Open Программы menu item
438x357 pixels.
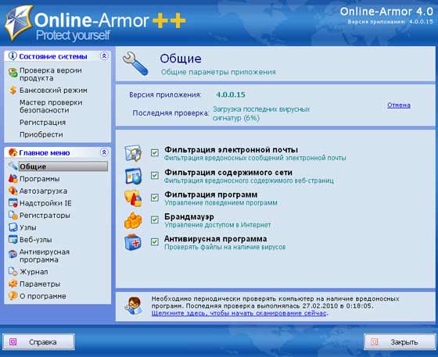39,179
